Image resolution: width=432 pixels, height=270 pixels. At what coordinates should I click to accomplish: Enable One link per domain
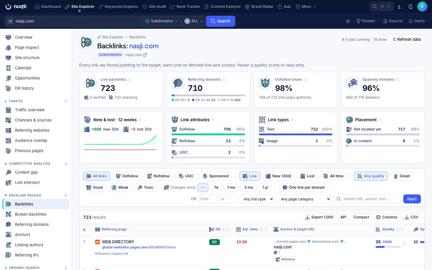coord(304,188)
